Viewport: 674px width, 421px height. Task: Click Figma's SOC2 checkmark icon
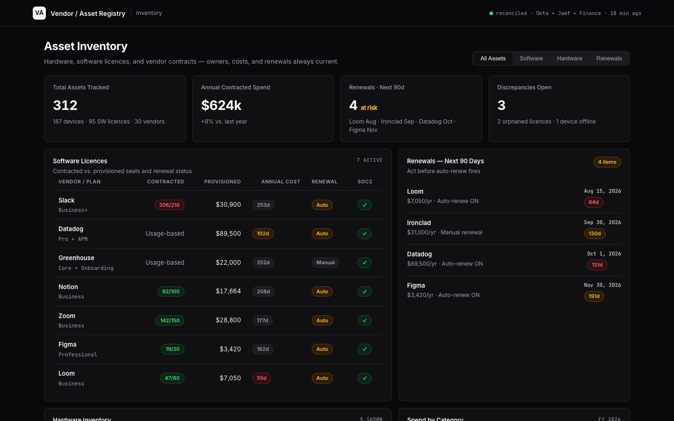365,349
